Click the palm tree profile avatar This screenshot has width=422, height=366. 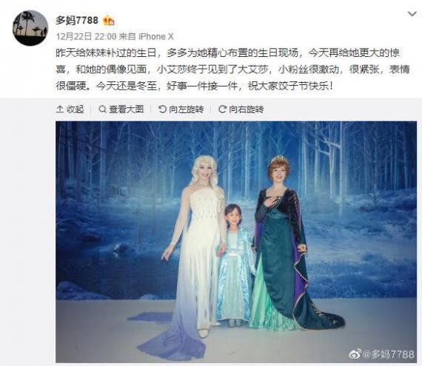[30, 28]
